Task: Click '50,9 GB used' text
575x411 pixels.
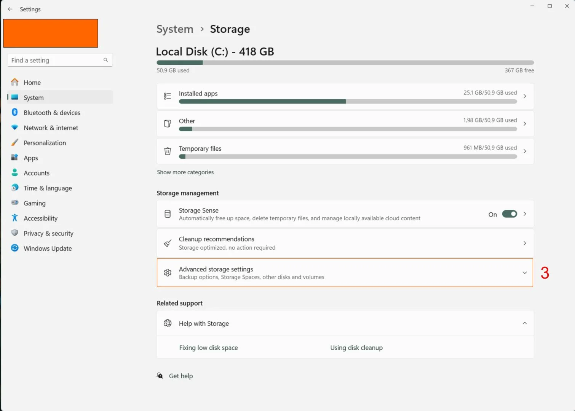Action: [173, 70]
